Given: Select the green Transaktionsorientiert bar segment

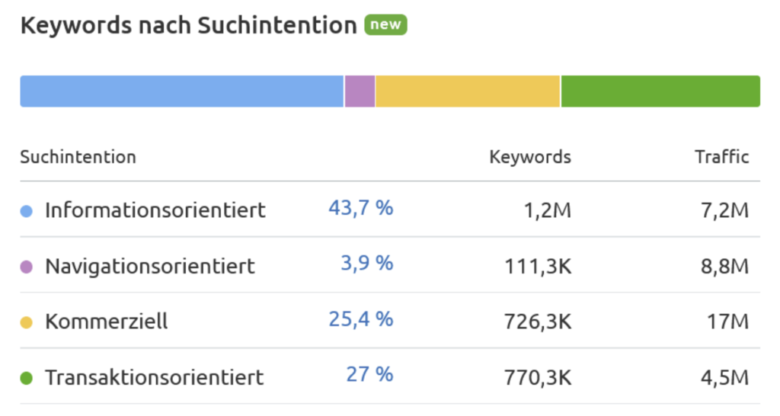Looking at the screenshot, I should (x=660, y=91).
